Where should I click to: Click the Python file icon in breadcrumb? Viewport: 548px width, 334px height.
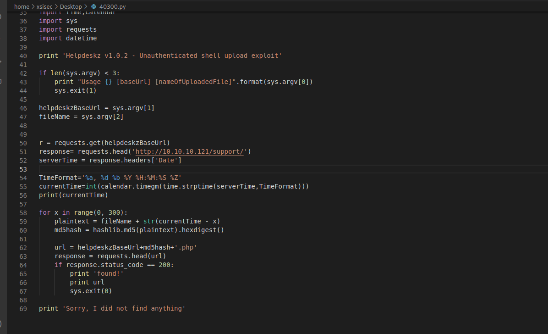click(93, 6)
